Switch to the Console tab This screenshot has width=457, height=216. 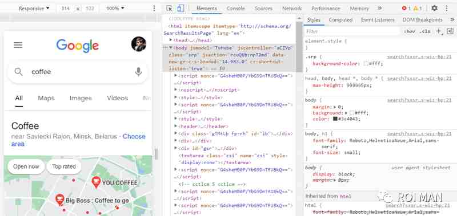pyautogui.click(x=235, y=9)
